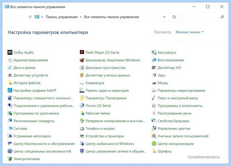Open the Мелкие значки view dropdown
This screenshot has height=166, width=231.
coord(189,32)
